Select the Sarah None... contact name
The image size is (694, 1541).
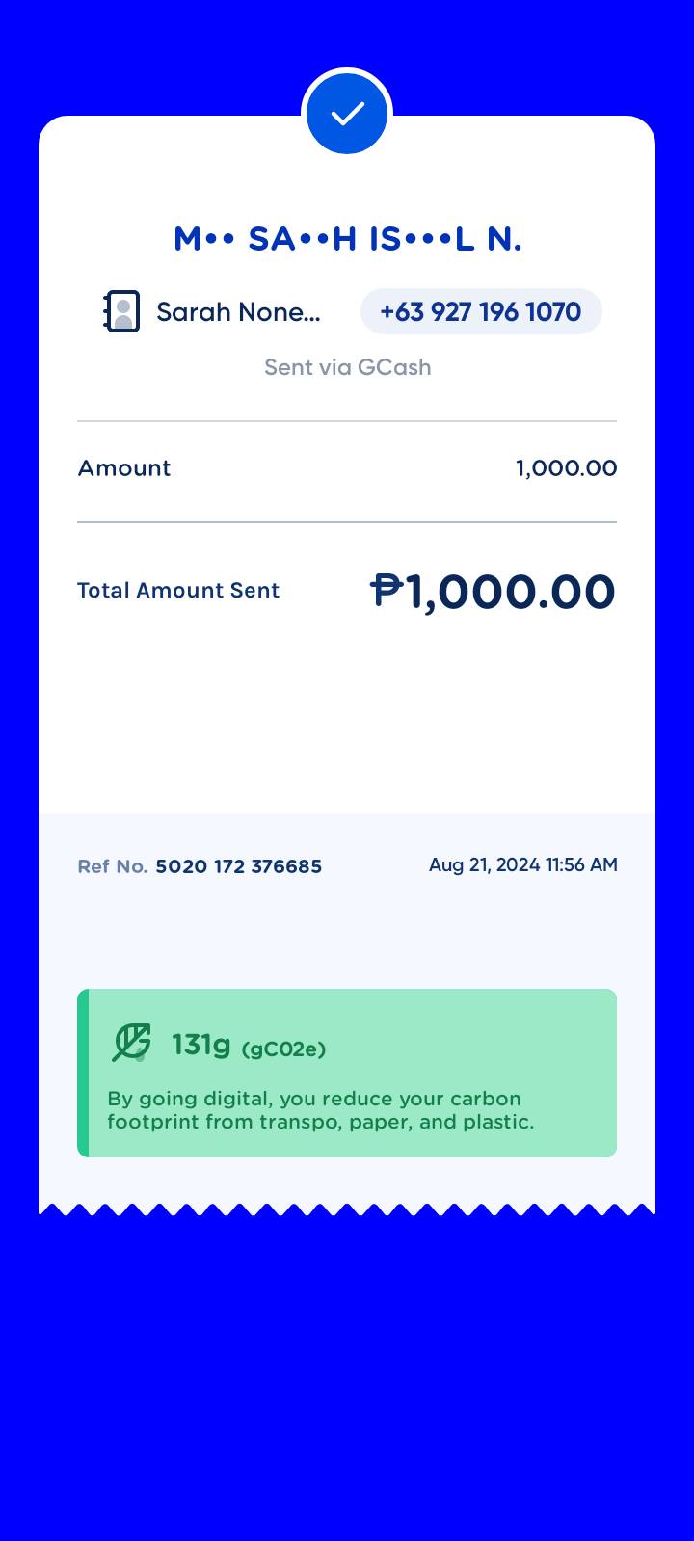pyautogui.click(x=238, y=312)
